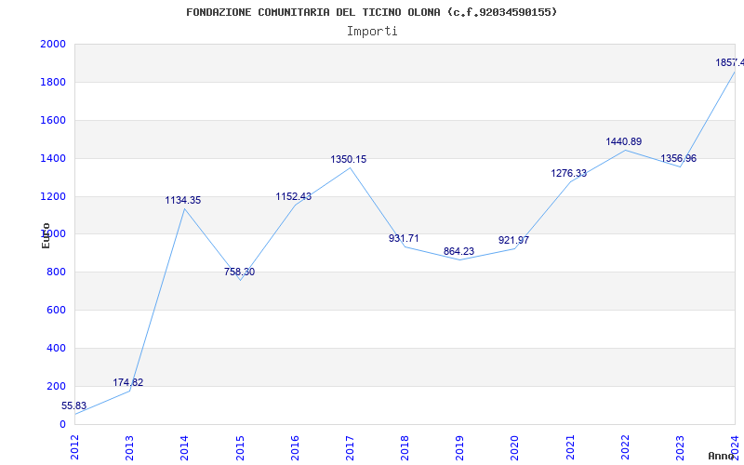
Task: Select the 2020 x-axis year label
Action: (x=515, y=447)
